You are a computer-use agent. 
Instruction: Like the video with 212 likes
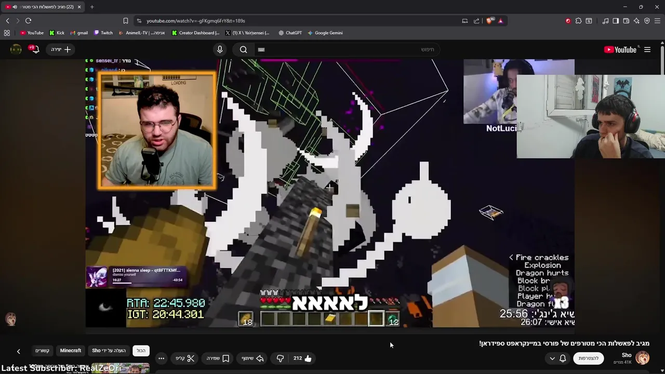[x=302, y=358]
